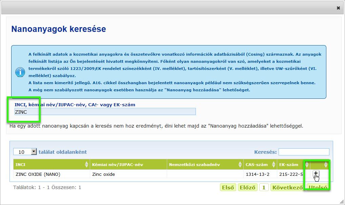Viewport: 345px width, 205px height.
Task: Select CAS number 1314-13-2 cell
Action: [260, 174]
